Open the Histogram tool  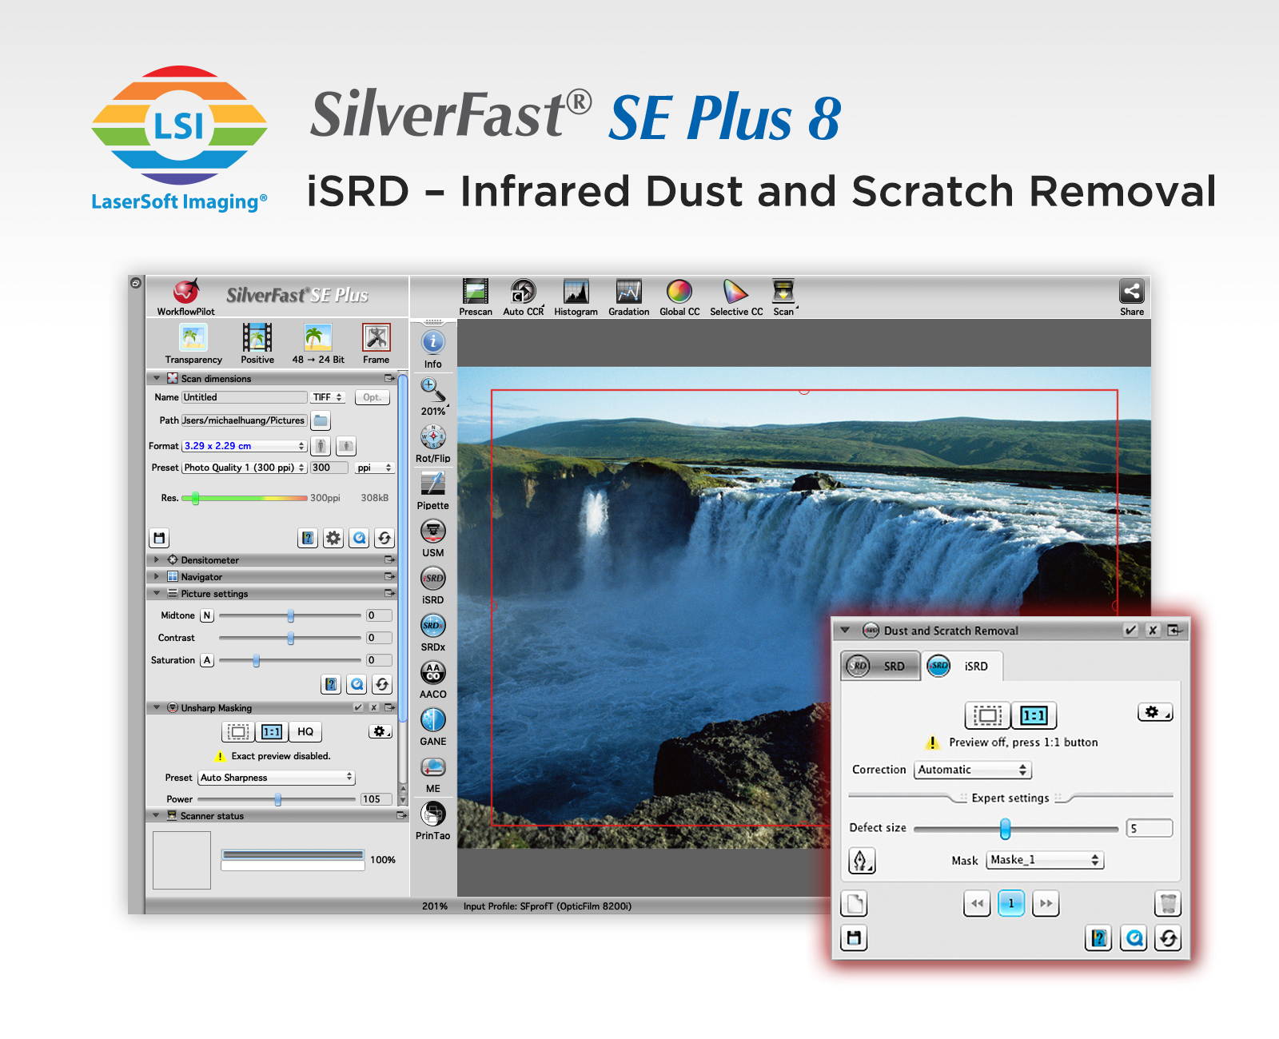[x=576, y=292]
